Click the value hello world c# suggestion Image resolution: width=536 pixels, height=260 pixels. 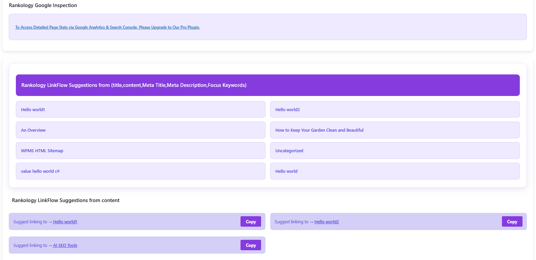tap(140, 171)
